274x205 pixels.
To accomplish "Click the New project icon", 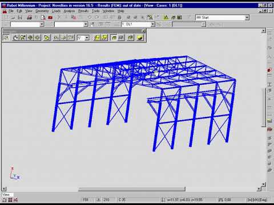I will coord(6,18).
